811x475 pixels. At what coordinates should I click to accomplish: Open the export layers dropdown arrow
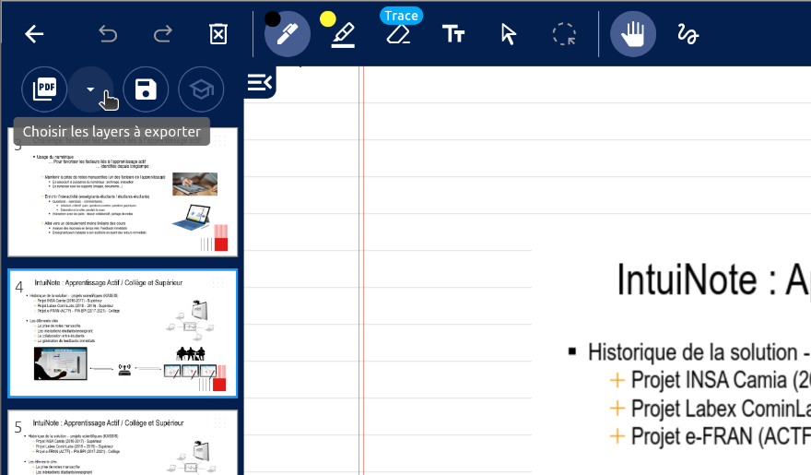(x=91, y=89)
